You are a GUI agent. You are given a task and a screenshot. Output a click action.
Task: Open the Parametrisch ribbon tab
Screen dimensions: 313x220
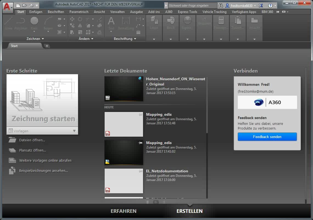pyautogui.click(x=79, y=12)
